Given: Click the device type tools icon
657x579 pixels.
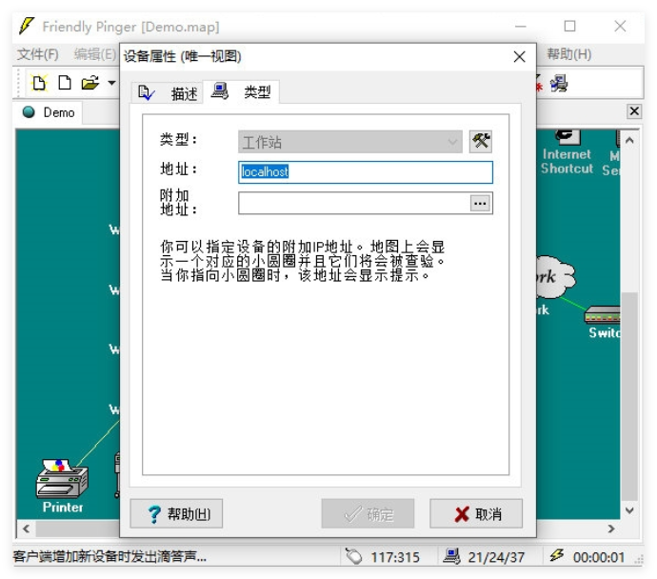Looking at the screenshot, I should (481, 142).
